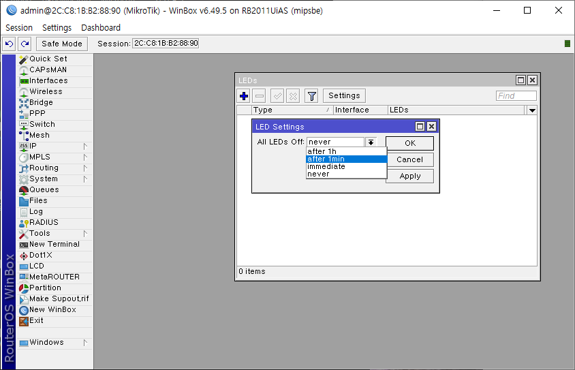Open the Dashboard menu
Viewport: 575px width, 370px height.
(101, 28)
